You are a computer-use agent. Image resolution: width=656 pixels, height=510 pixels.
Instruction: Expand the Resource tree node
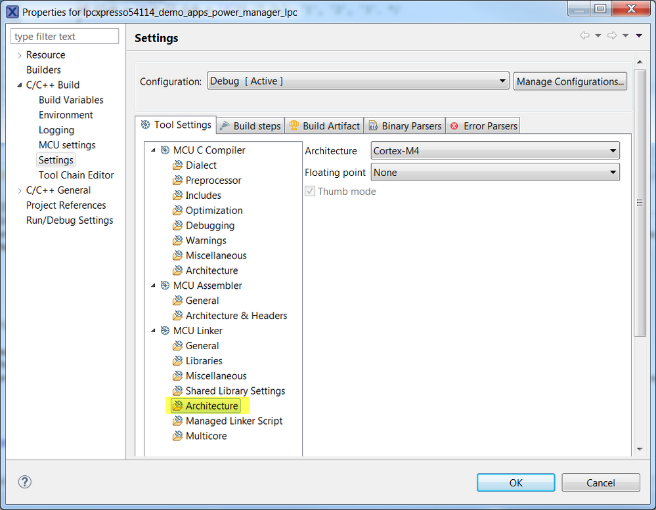coord(20,55)
